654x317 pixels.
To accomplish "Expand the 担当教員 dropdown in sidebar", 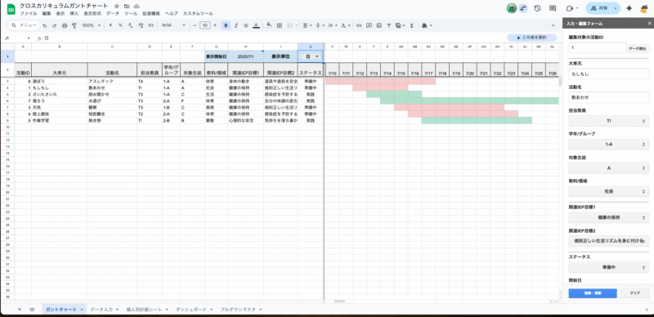I will coord(608,121).
